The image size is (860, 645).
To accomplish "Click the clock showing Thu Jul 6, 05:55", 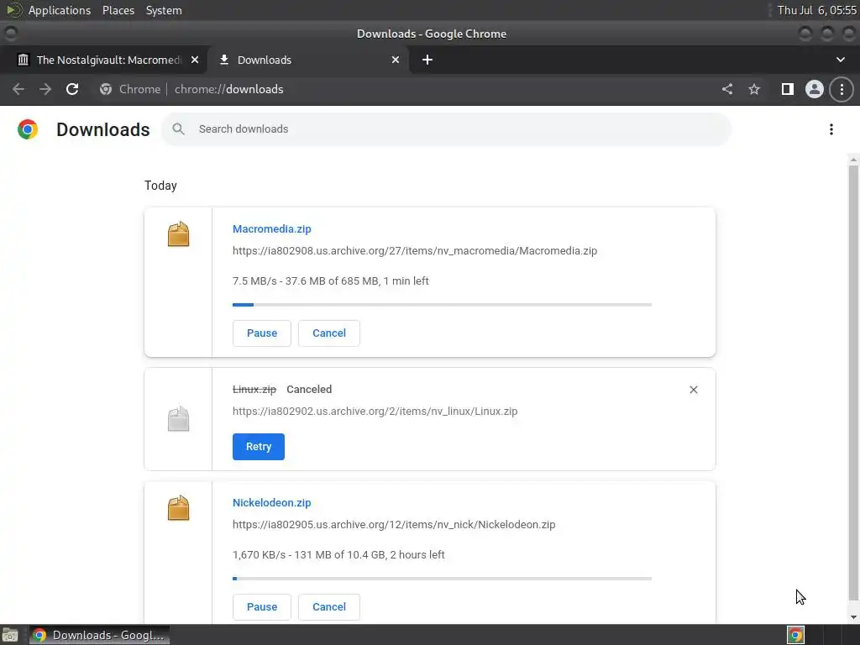I will click(816, 10).
